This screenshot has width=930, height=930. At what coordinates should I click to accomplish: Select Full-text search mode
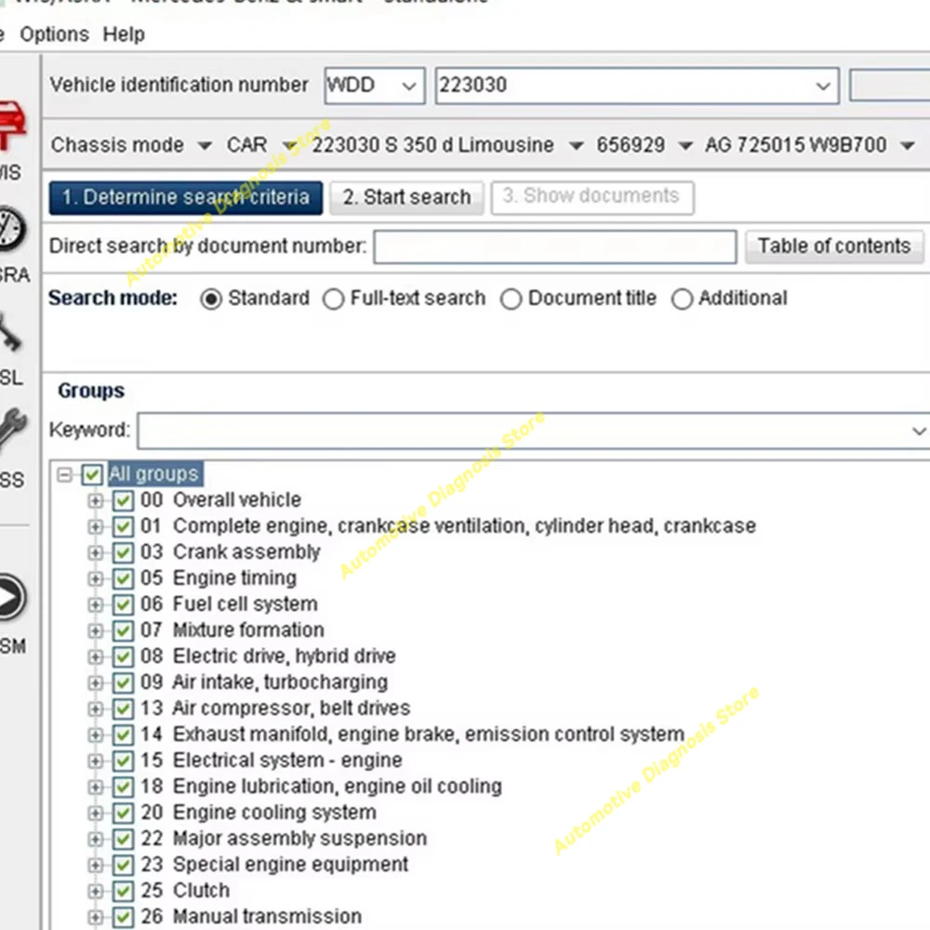[333, 299]
